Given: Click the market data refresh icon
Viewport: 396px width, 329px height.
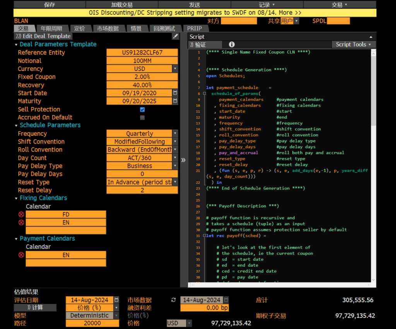Looking at the screenshot, I should pyautogui.click(x=173, y=300).
